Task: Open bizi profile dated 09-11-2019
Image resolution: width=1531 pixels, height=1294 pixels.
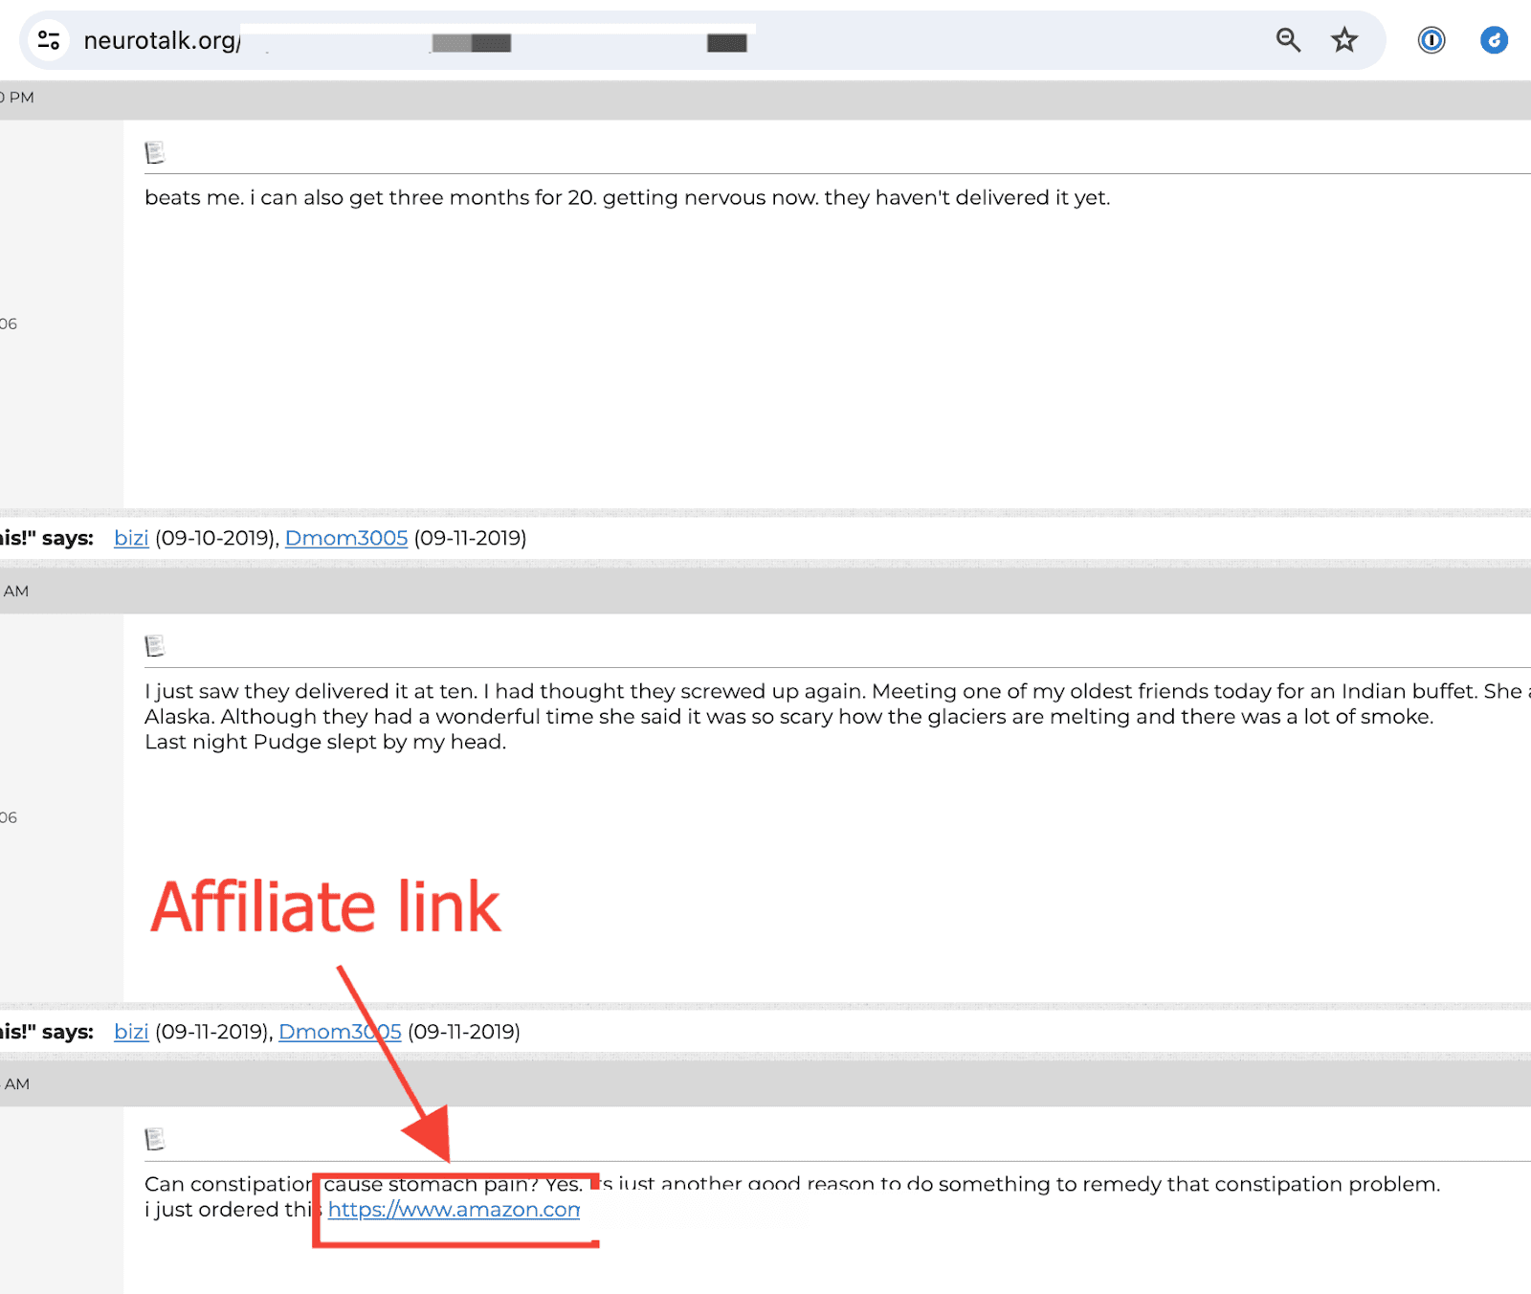Action: pos(131,1032)
